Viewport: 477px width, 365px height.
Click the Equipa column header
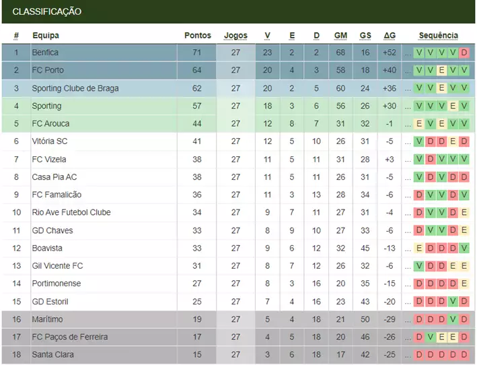click(46, 36)
